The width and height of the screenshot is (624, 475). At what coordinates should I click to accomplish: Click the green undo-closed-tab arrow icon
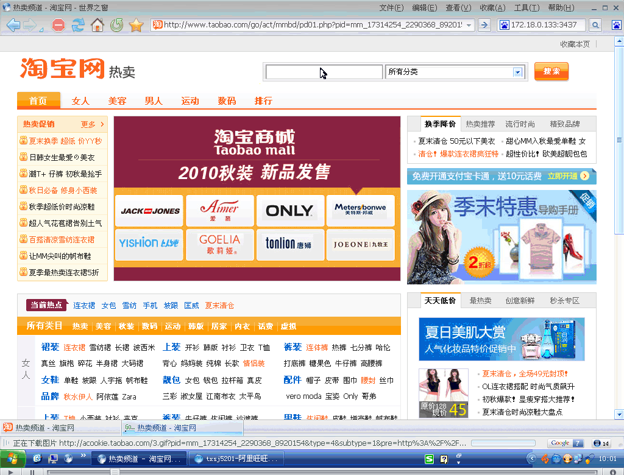pyautogui.click(x=116, y=25)
